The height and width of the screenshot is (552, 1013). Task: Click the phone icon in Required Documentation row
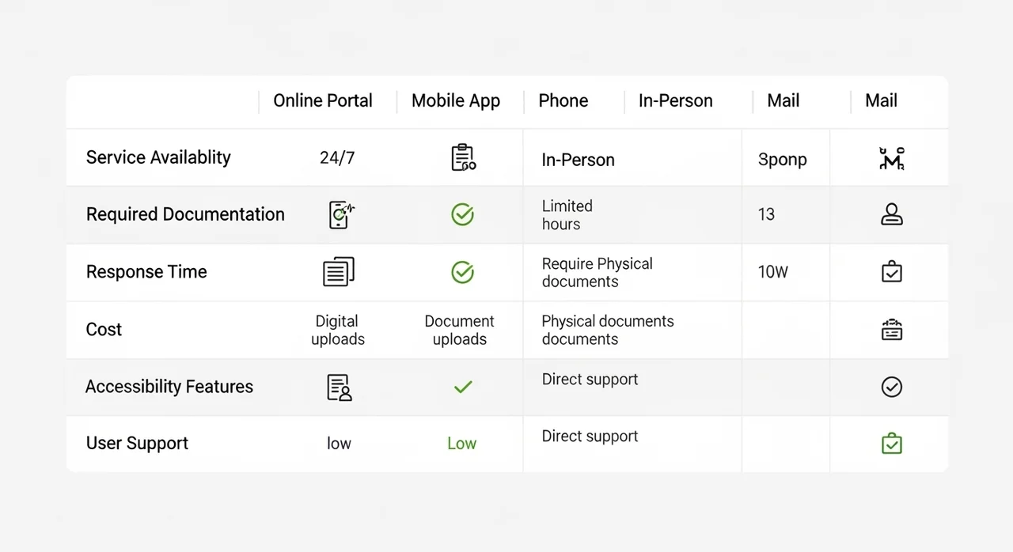click(x=341, y=214)
